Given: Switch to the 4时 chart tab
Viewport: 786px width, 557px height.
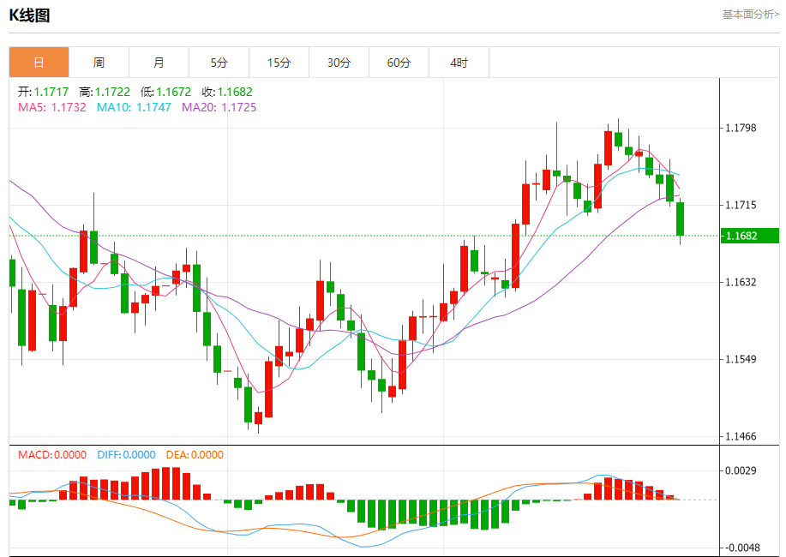Looking at the screenshot, I should point(459,63).
